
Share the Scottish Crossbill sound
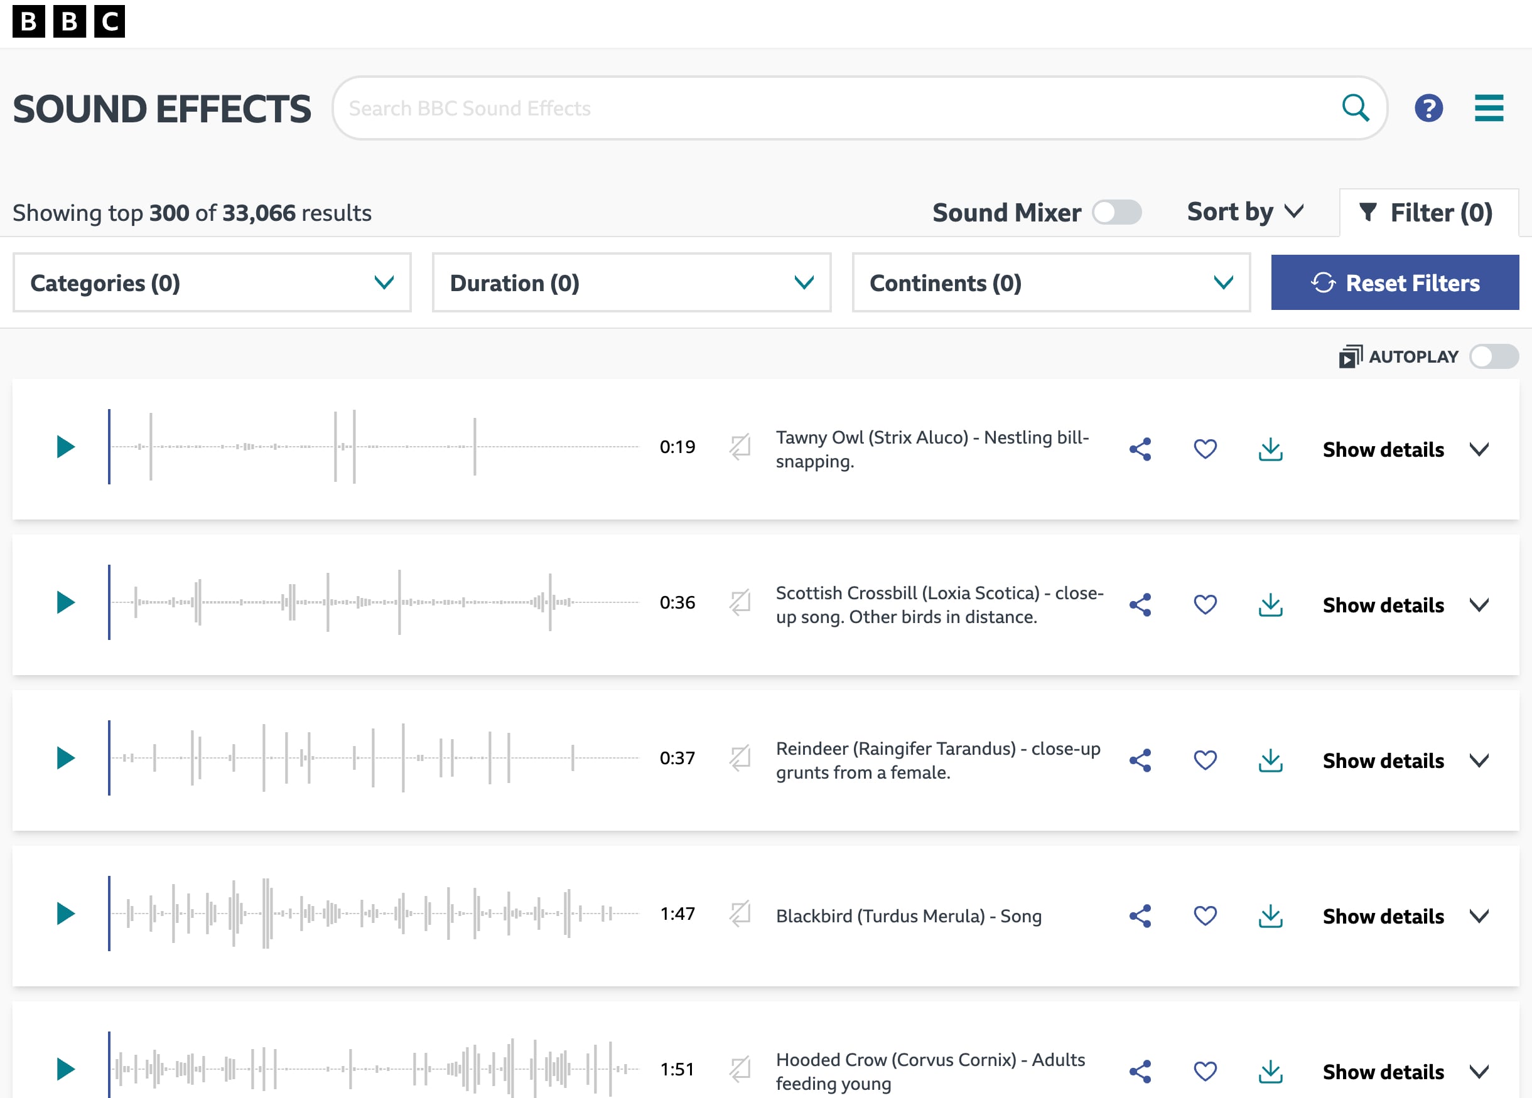[x=1140, y=605]
